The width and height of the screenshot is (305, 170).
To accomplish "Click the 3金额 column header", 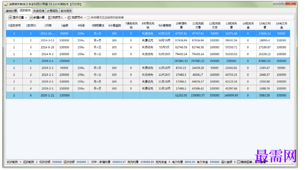I will 64,26.
